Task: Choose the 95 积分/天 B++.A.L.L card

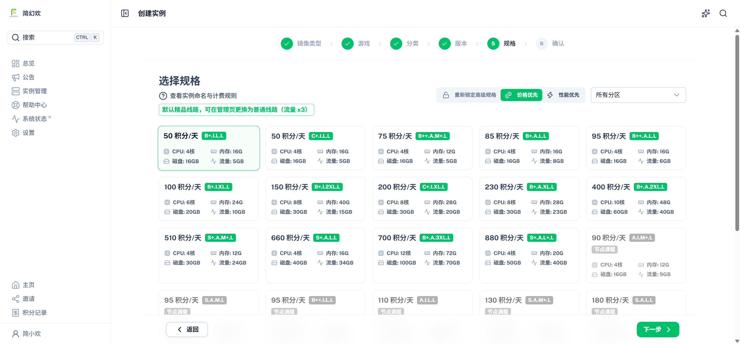Action: [x=636, y=148]
